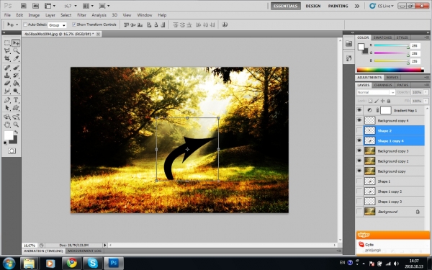432x270 pixels.
Task: Open Google Chrome from taskbar
Action: pyautogui.click(x=71, y=263)
